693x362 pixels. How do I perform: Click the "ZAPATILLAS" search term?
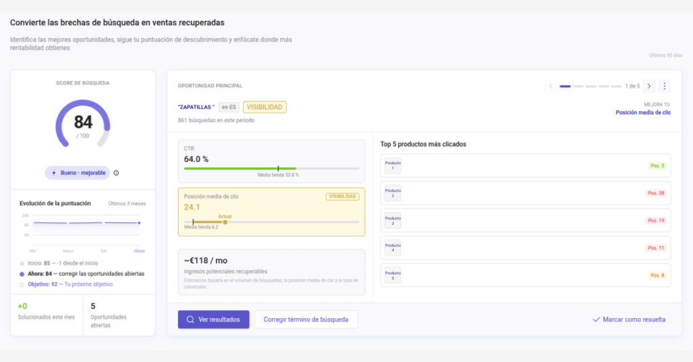(x=196, y=107)
